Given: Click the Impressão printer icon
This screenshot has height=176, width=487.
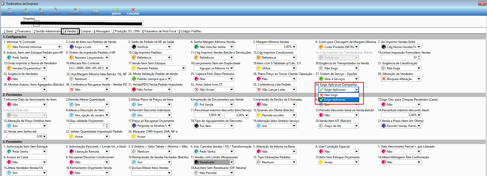Looking at the screenshot, I should coord(75,10).
